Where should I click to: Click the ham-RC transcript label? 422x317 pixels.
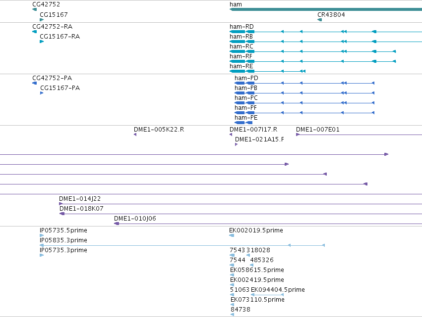241,46
